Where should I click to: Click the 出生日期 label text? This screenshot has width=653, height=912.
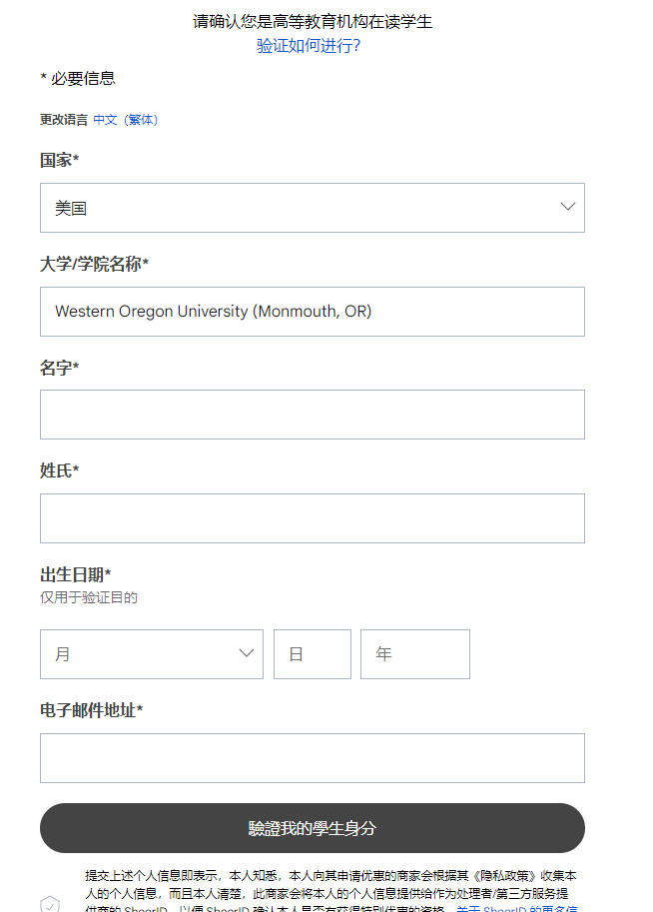click(x=75, y=574)
